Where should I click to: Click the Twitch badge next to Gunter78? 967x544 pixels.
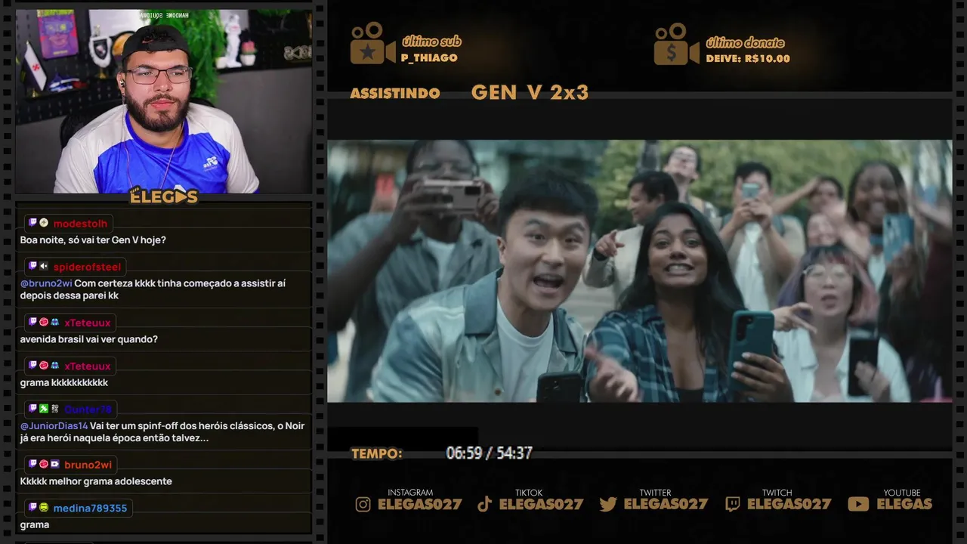(32, 409)
